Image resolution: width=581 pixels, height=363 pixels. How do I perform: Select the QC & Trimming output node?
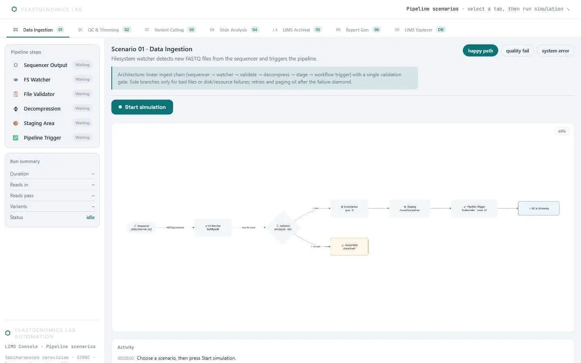pos(539,208)
